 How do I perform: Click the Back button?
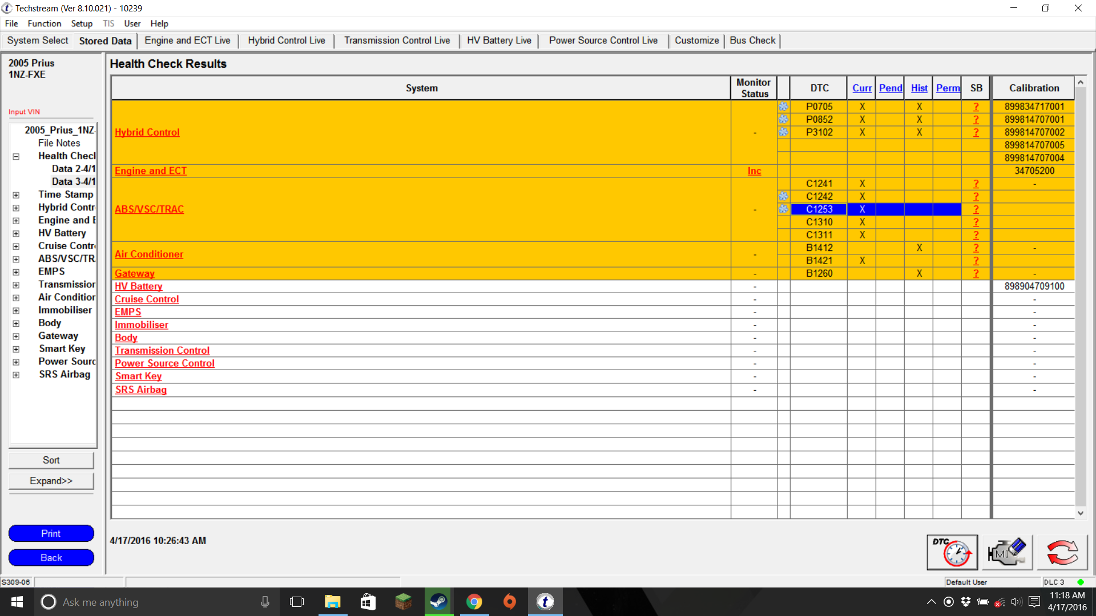coord(51,558)
